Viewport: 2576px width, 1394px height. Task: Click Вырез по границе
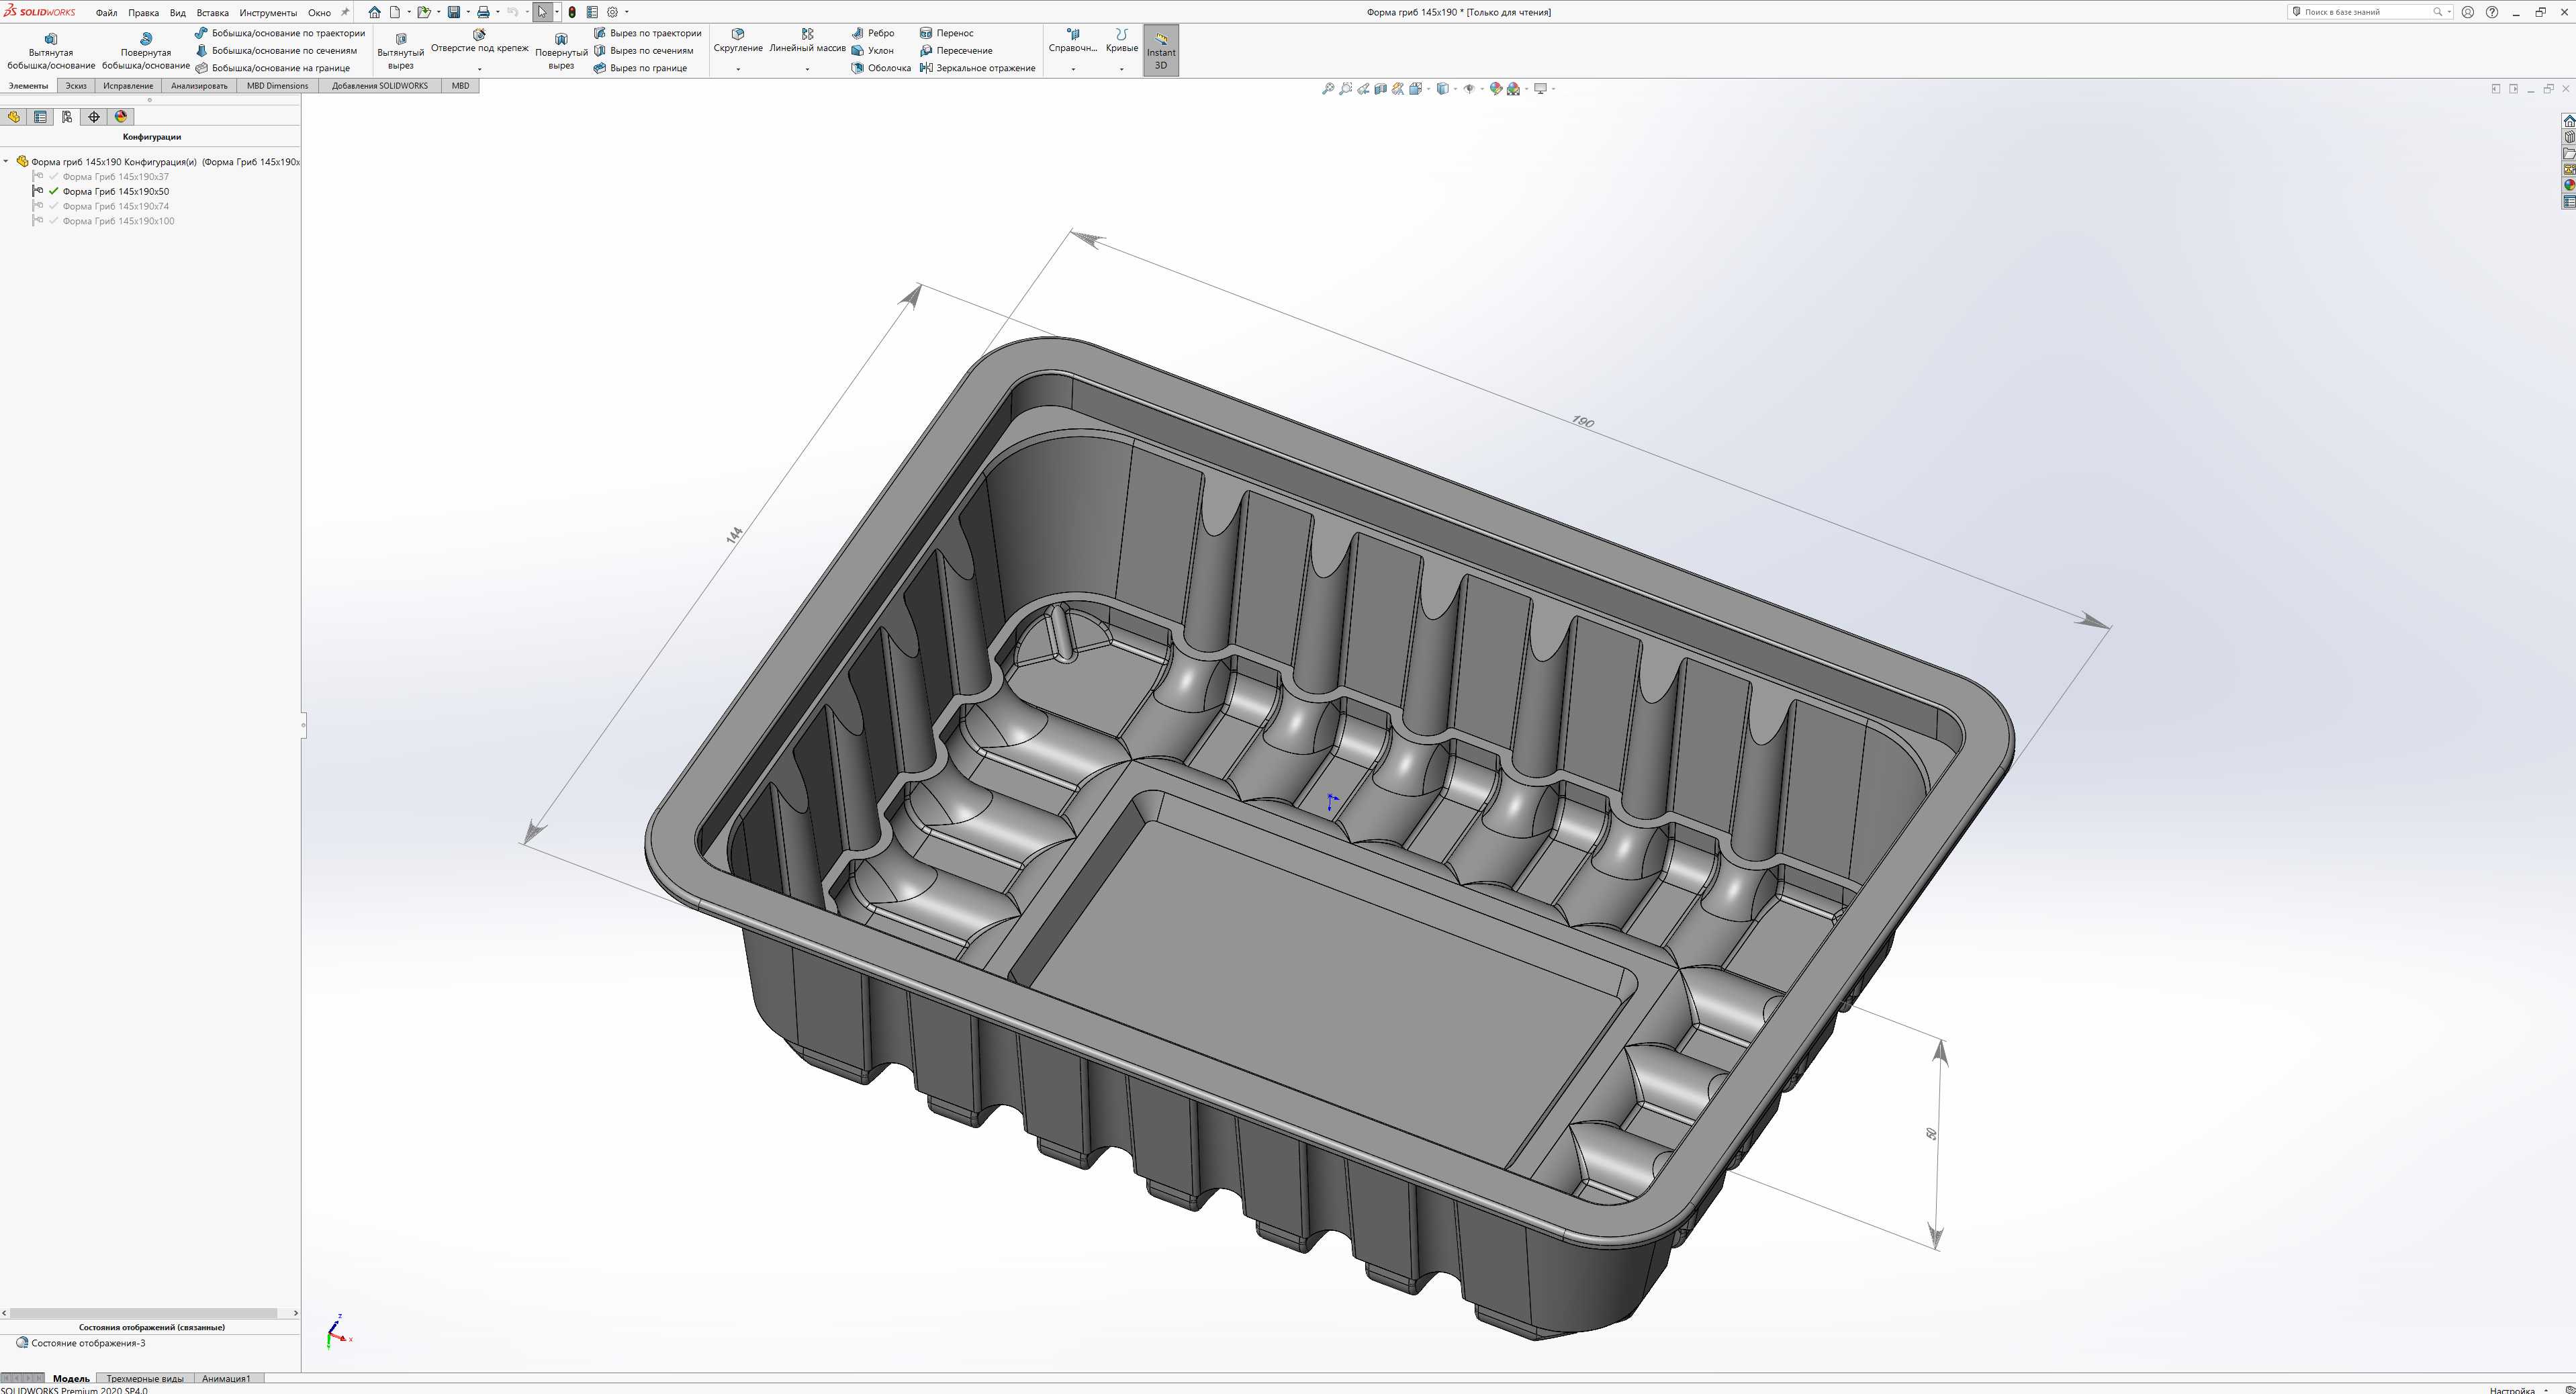click(640, 68)
